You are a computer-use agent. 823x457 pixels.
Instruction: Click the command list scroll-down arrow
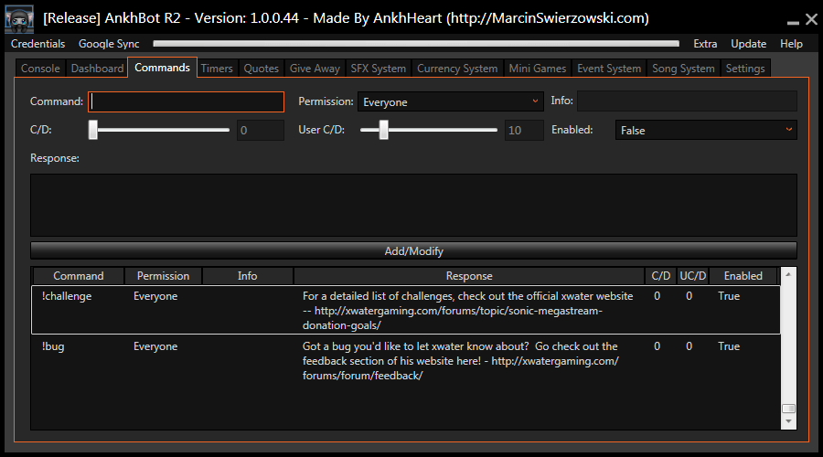point(788,422)
